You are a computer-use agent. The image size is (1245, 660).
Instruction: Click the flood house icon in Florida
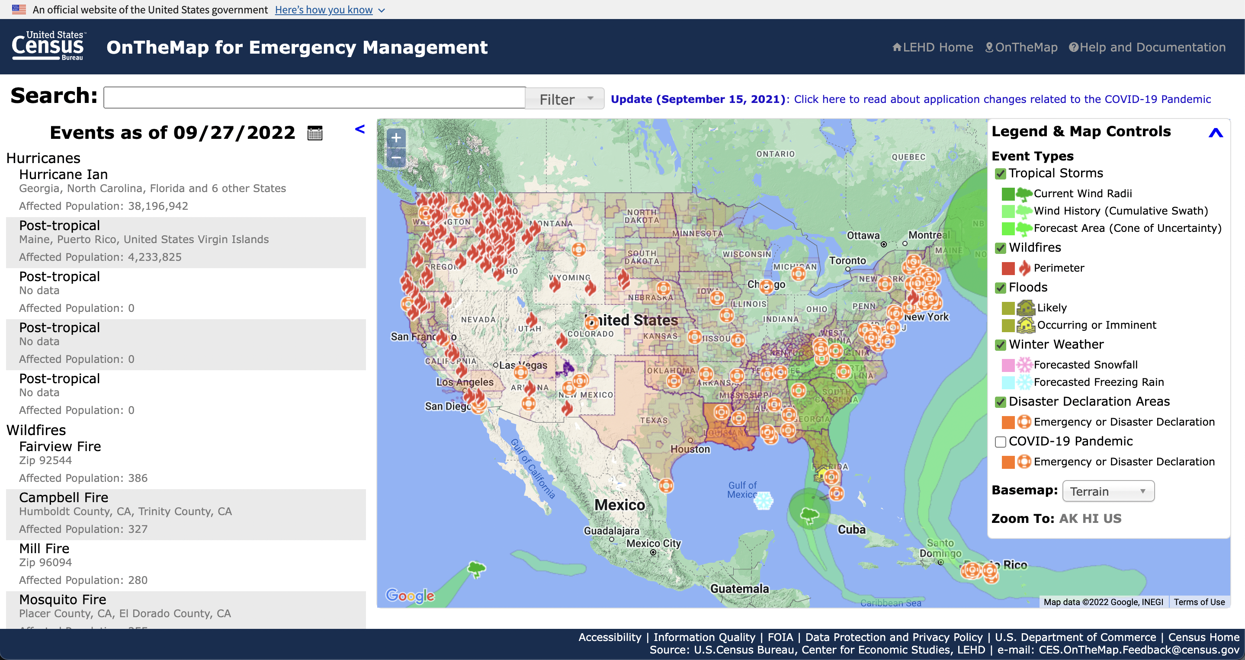[821, 473]
